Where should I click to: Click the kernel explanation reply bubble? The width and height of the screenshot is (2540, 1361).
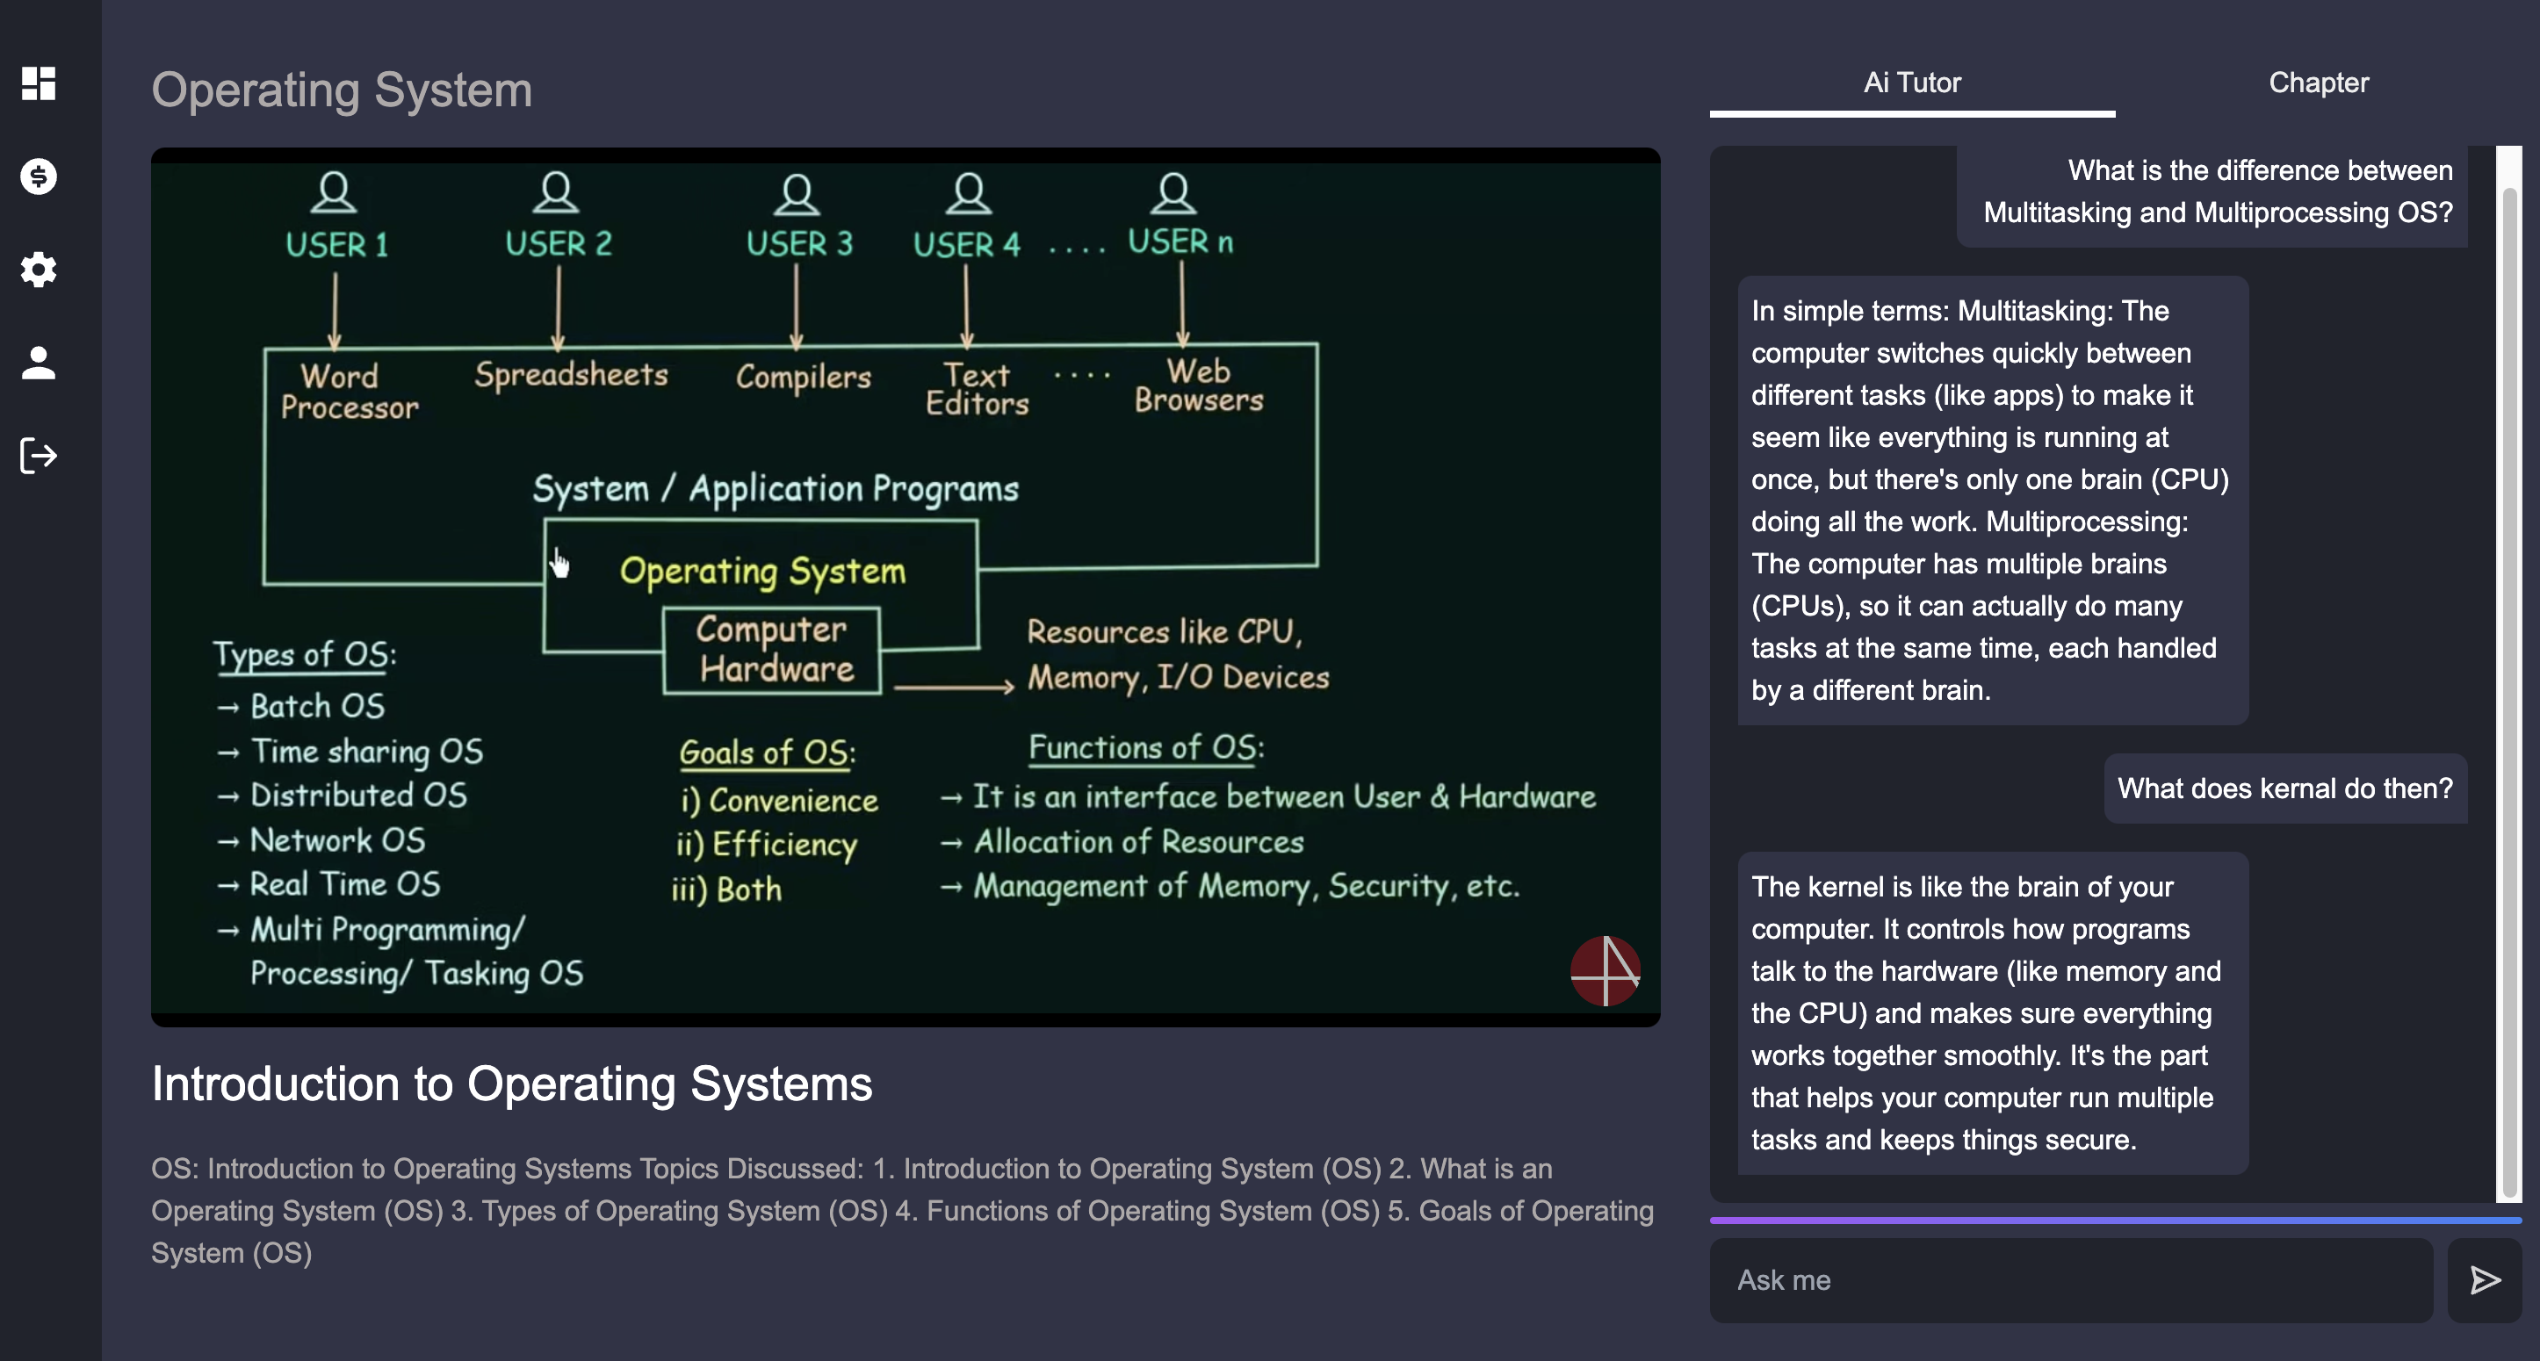pyautogui.click(x=1993, y=1013)
